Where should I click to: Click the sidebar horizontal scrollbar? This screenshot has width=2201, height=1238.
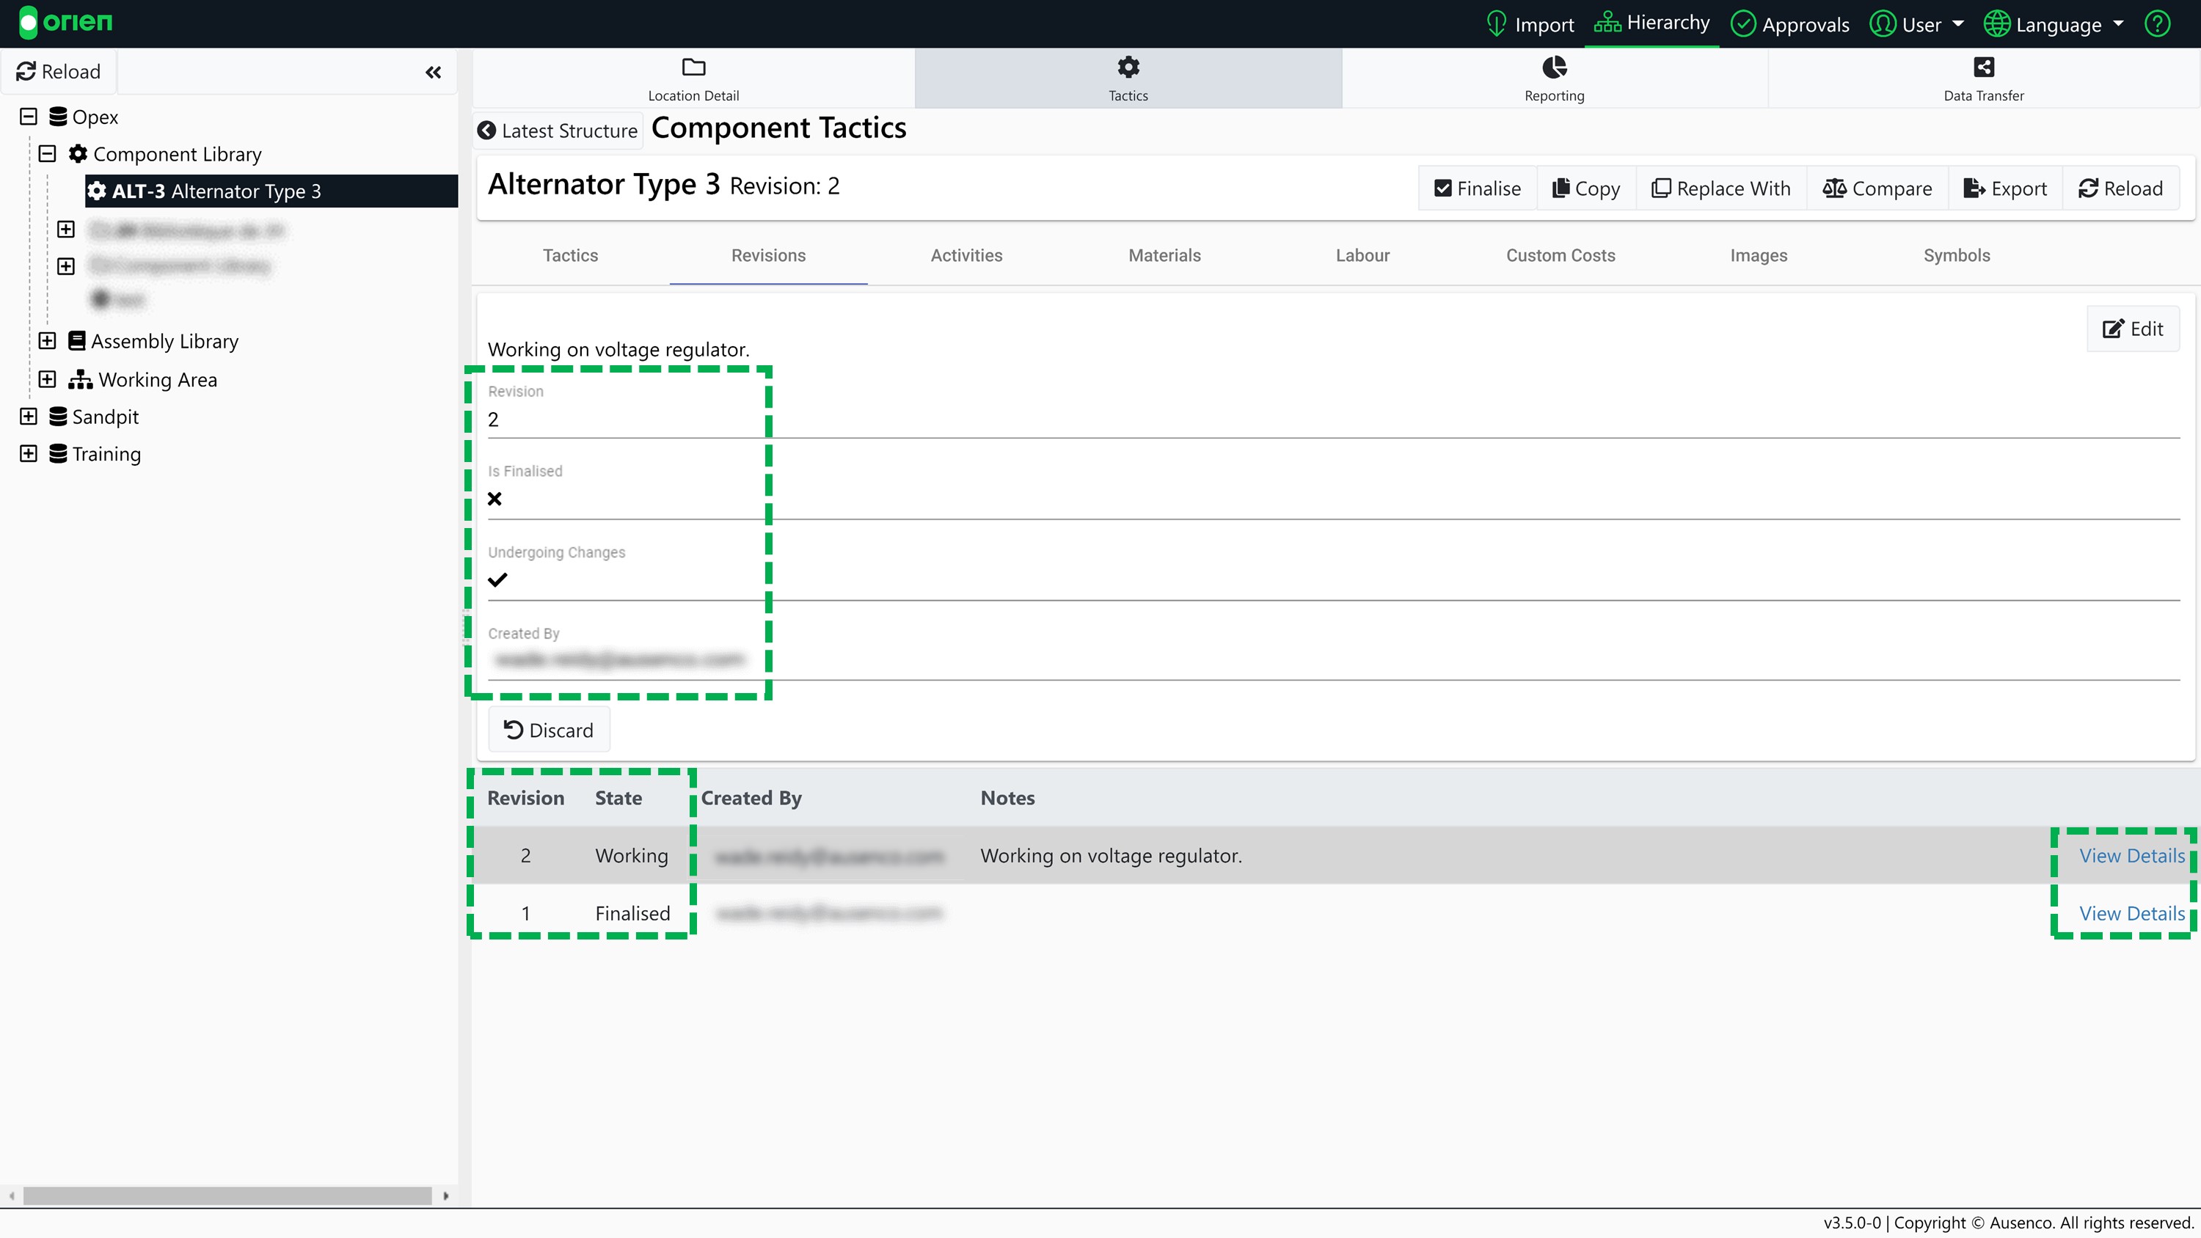(227, 1195)
